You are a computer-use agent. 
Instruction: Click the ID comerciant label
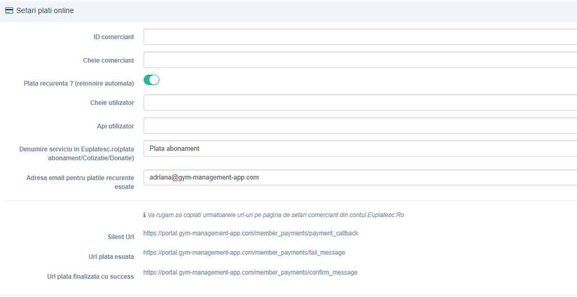click(114, 37)
